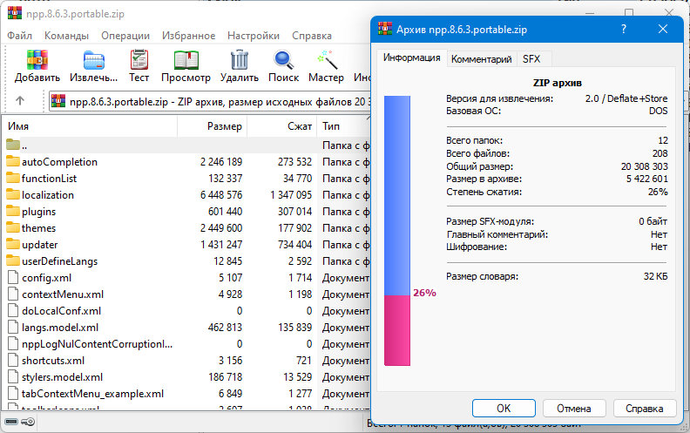Click the functionList folder icon

pos(13,179)
